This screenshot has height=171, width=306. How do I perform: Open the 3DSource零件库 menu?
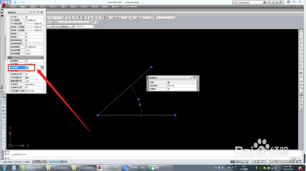(x=129, y=7)
